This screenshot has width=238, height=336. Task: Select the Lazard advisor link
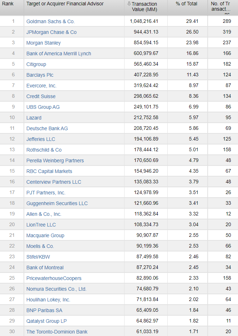(x=34, y=118)
